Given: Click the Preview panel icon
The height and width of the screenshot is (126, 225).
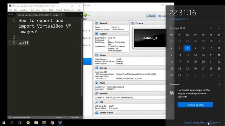Looking at the screenshot, I should tap(133, 23).
